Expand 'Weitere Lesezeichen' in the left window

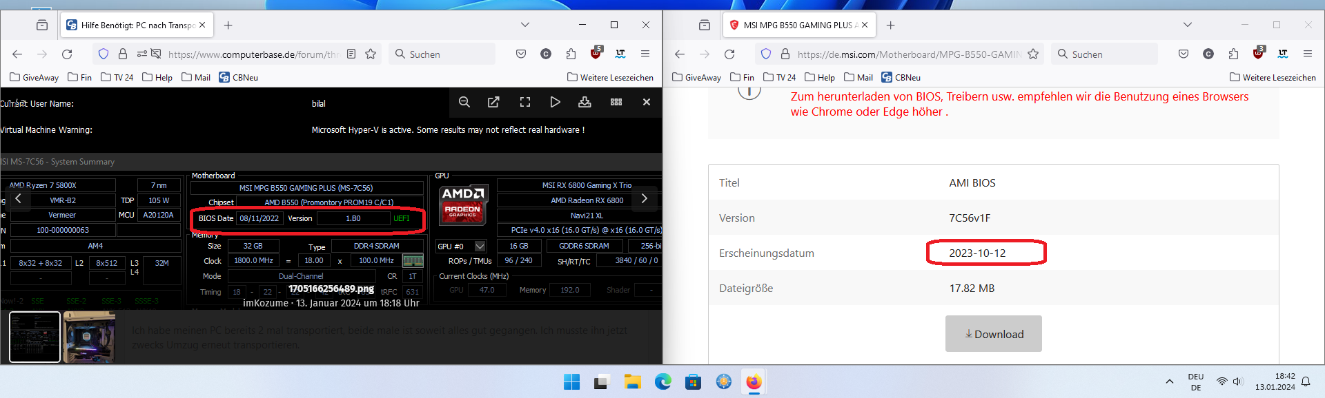610,78
